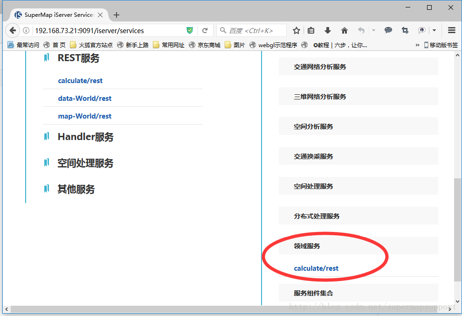This screenshot has width=462, height=316.
Task: Go to the home page icon
Action: (x=345, y=30)
